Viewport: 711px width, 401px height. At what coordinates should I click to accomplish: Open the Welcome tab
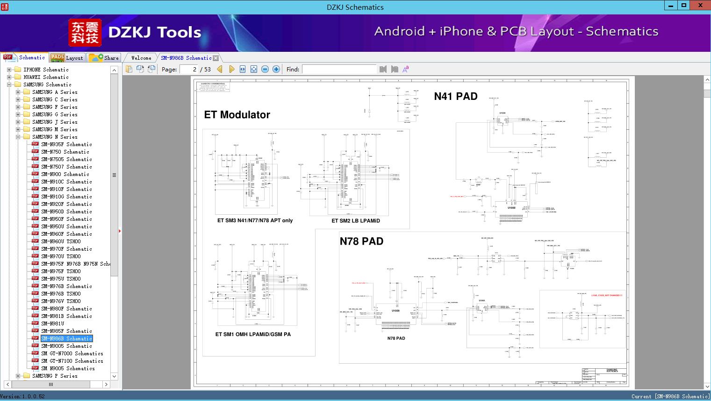[141, 58]
